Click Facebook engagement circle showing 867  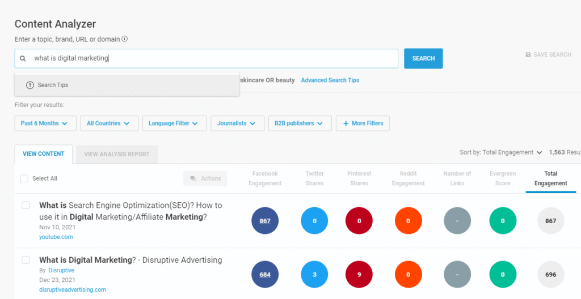point(265,221)
